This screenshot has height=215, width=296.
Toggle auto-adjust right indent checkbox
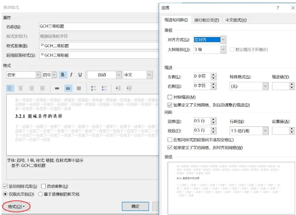point(170,105)
